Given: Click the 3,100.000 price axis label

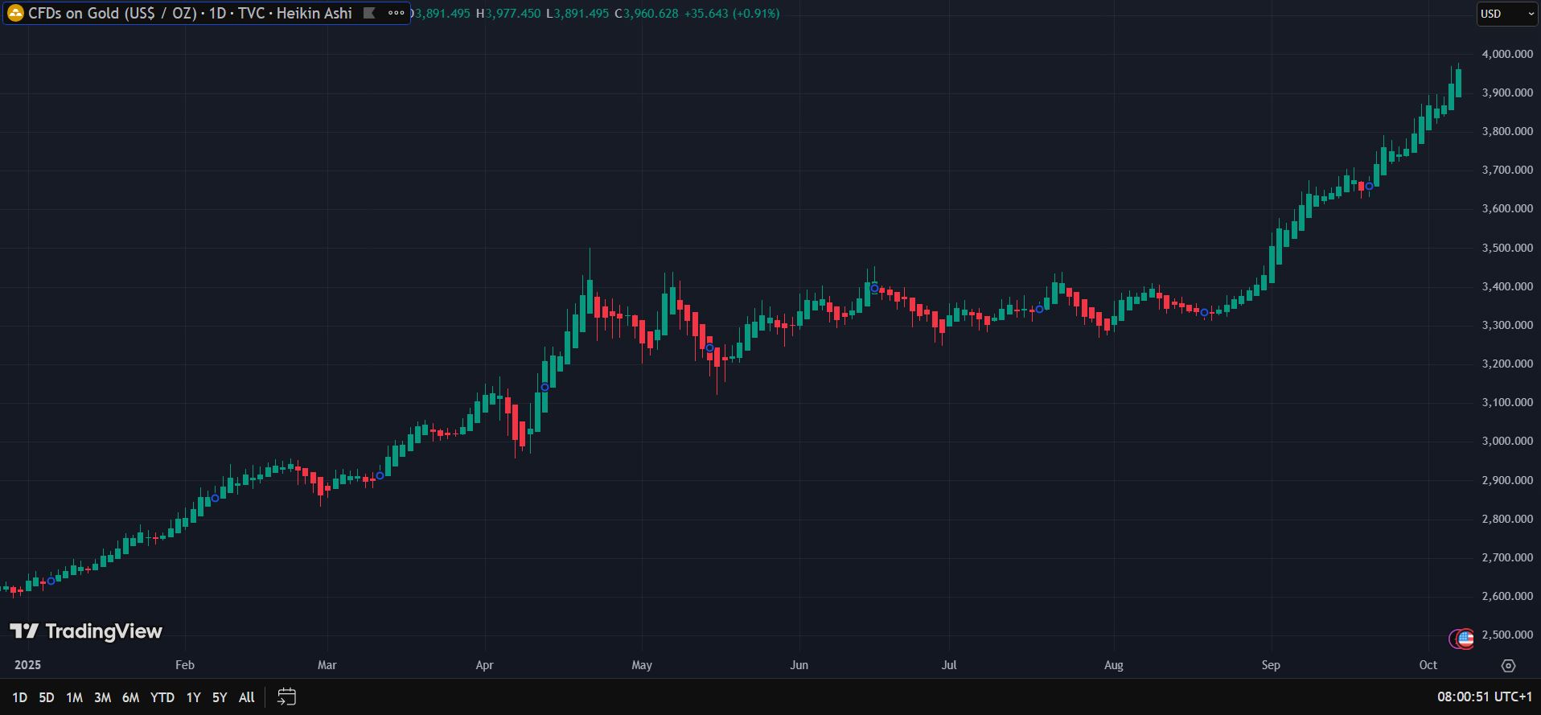Looking at the screenshot, I should point(1507,402).
